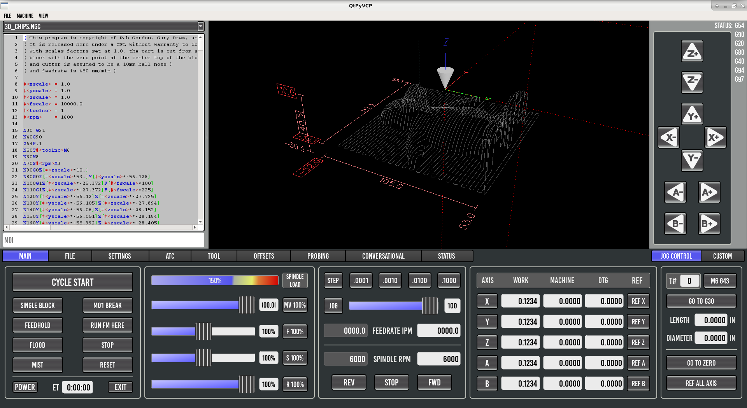Viewport: 747px width, 408px height.
Task: Click the Y+ jog arrow
Action: 692,114
